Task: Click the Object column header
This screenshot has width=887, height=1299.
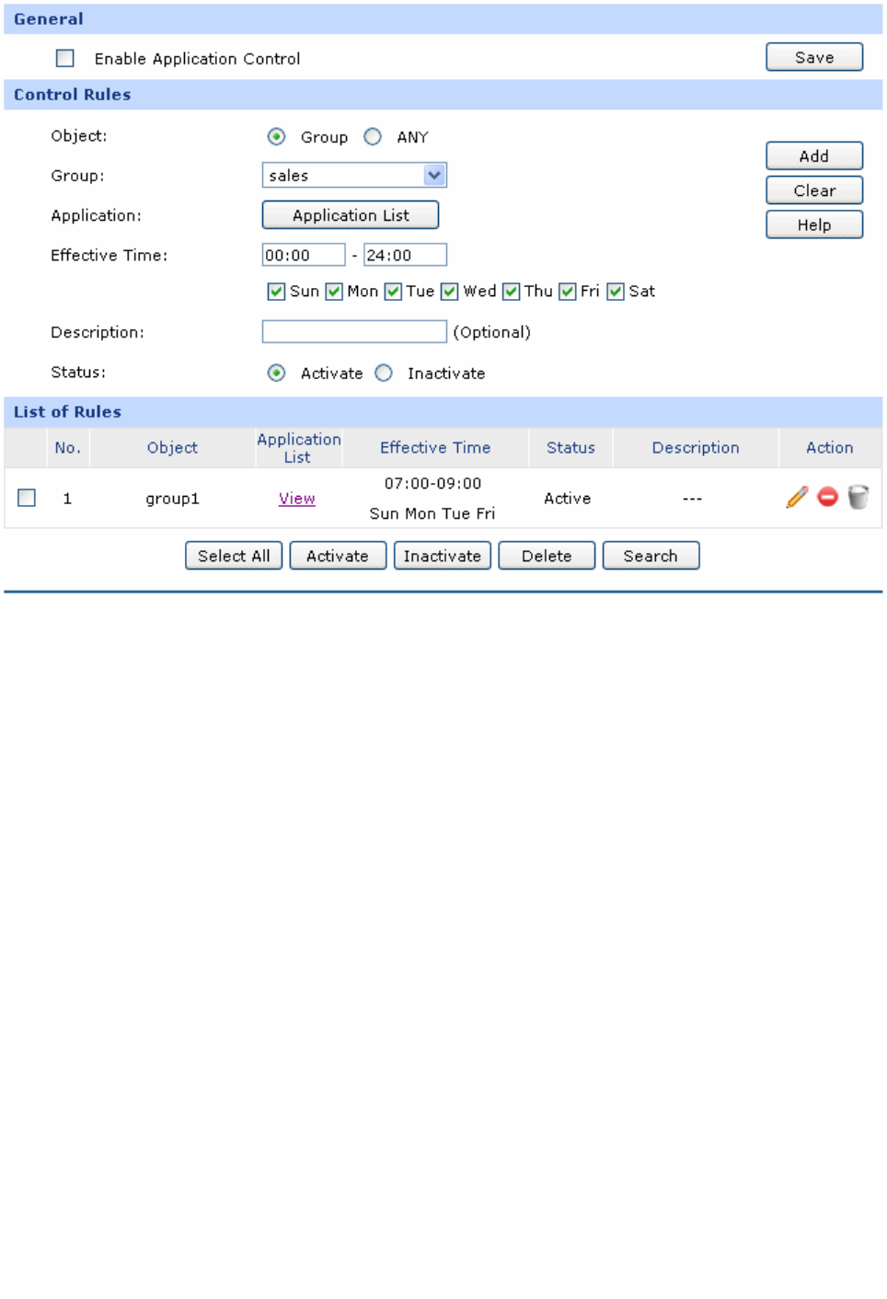Action: click(x=172, y=448)
